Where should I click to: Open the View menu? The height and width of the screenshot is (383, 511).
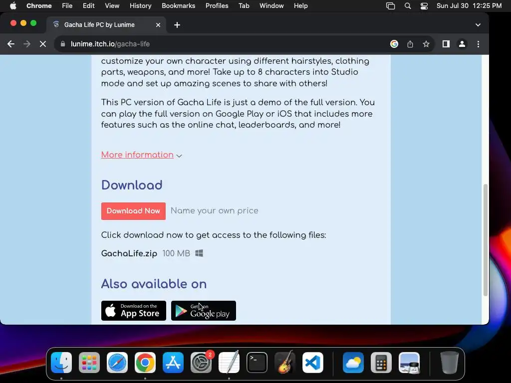[112, 6]
